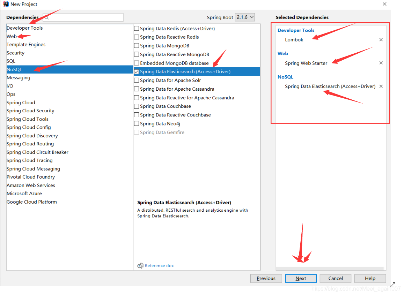The width and height of the screenshot is (404, 295).
Task: Click the selected dependencies horizontal scrollbar
Action: pyautogui.click(x=330, y=268)
